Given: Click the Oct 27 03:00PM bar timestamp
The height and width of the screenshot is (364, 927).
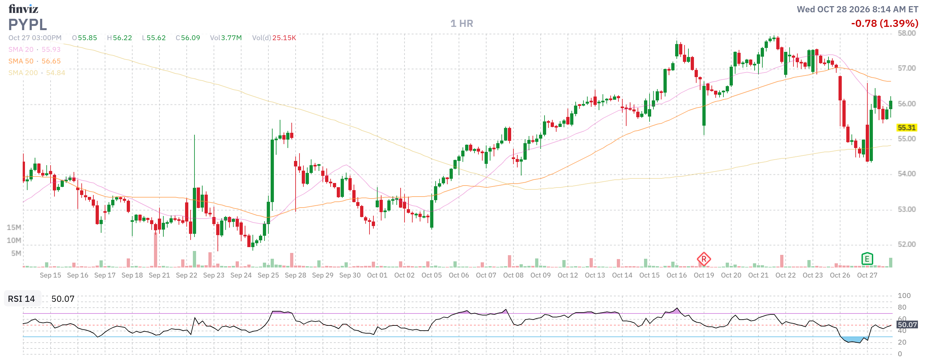Looking at the screenshot, I should (x=35, y=38).
